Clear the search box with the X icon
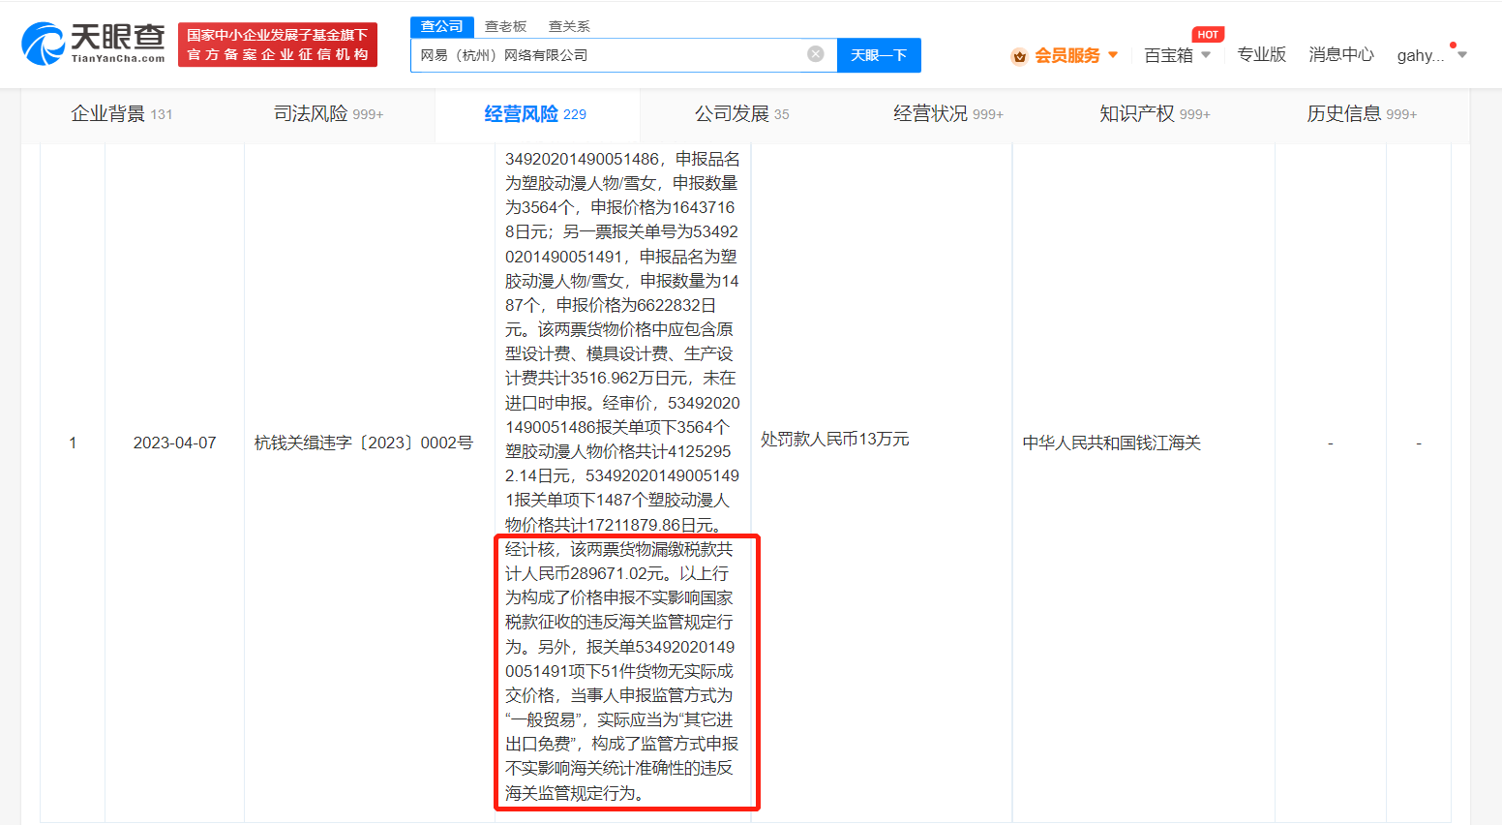This screenshot has width=1502, height=825. tap(815, 54)
